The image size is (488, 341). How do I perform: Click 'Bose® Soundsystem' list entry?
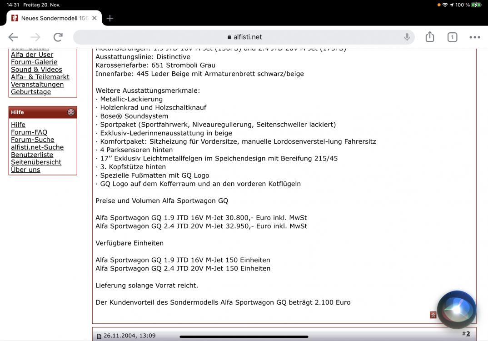[134, 116]
